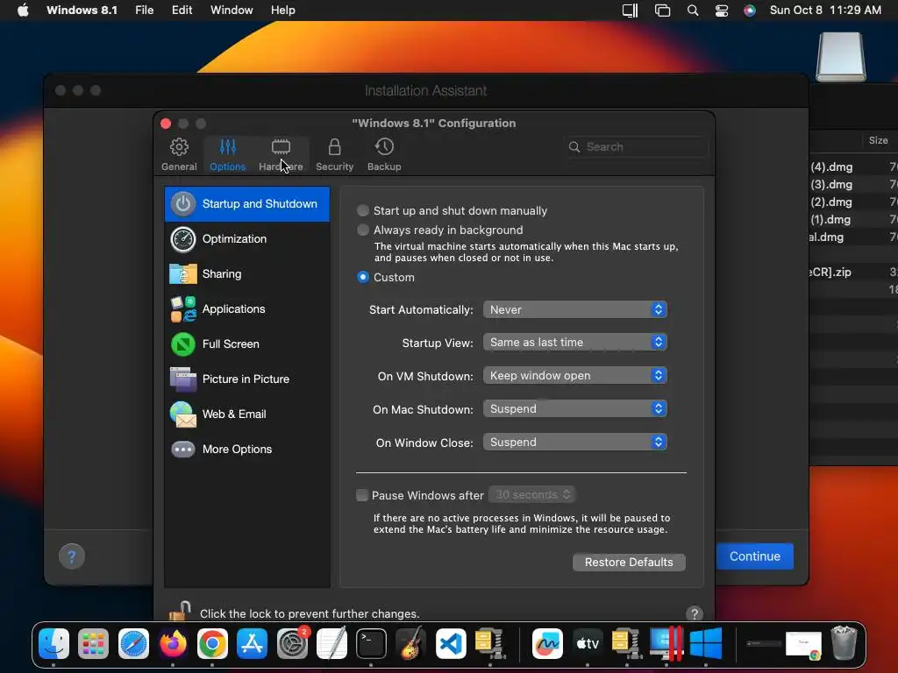
Task: Open Finder from the Dock
Action: click(53, 644)
